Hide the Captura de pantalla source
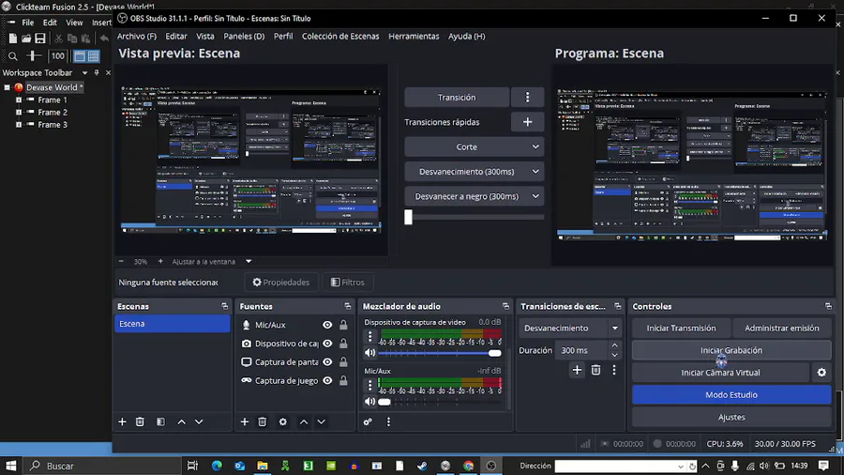 [327, 362]
